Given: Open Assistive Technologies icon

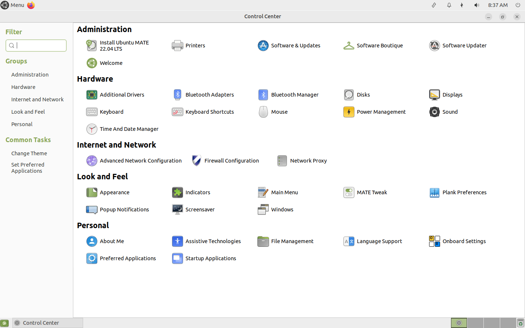Looking at the screenshot, I should coord(178,241).
